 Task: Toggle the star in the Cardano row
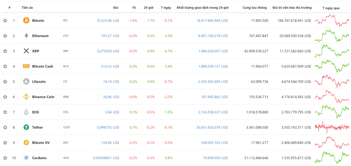(x=5, y=158)
